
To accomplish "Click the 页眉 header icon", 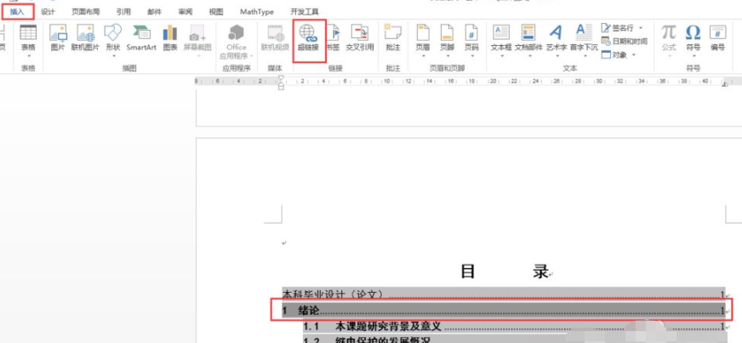I will [423, 32].
